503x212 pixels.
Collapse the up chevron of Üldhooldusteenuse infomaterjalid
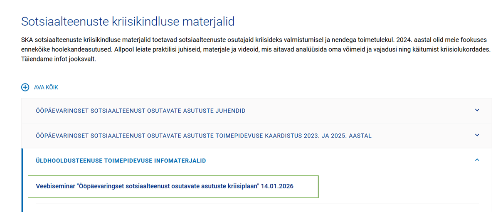(x=477, y=160)
